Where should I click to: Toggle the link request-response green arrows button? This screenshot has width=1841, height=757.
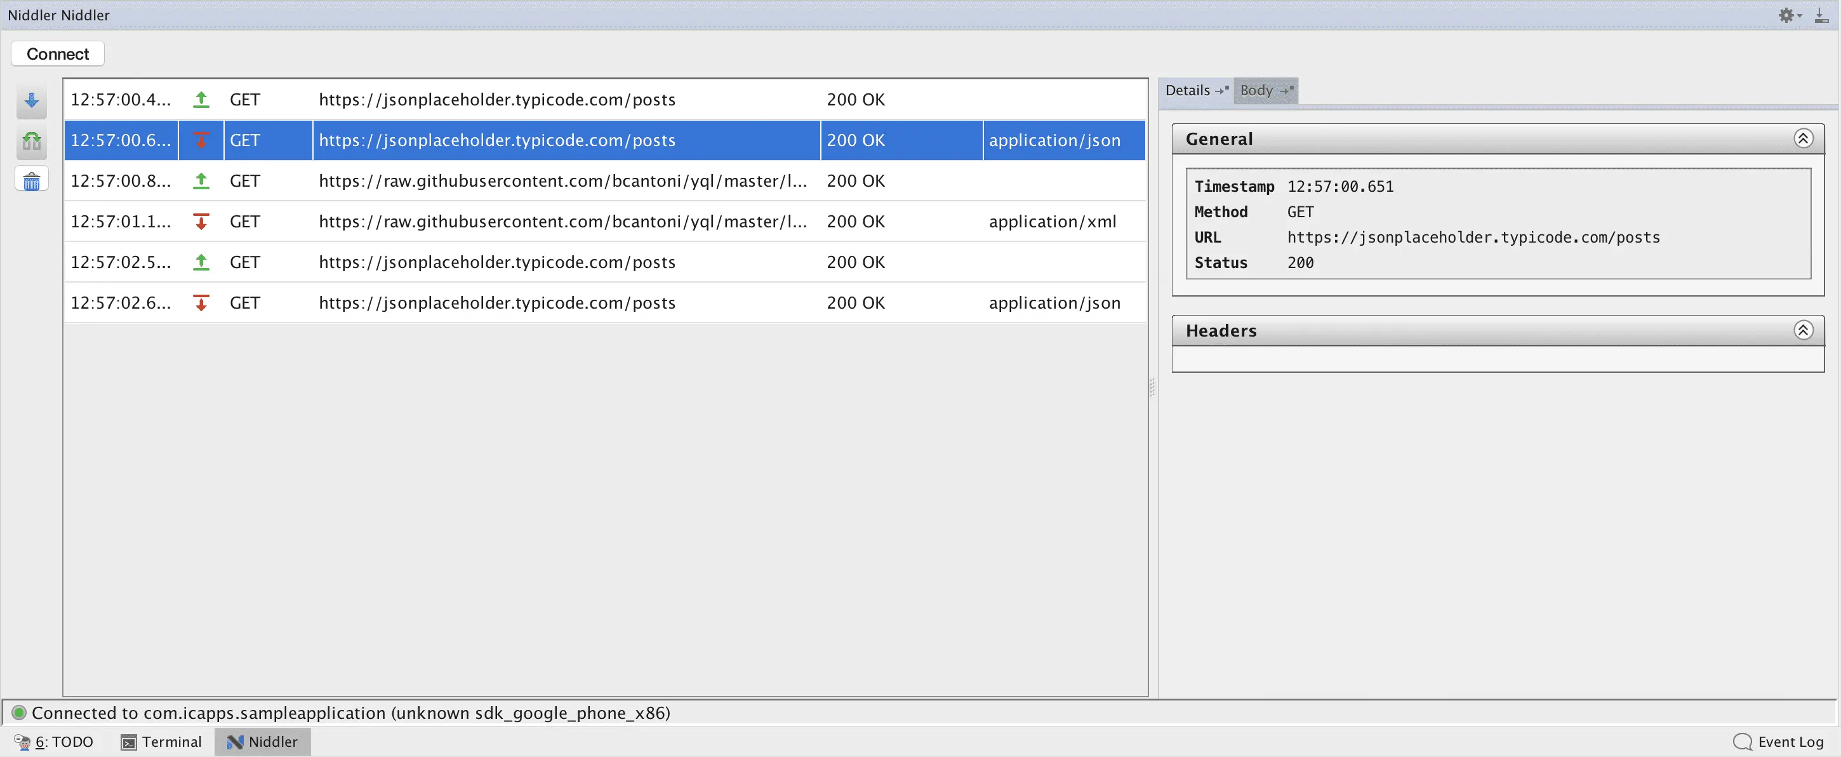[32, 141]
